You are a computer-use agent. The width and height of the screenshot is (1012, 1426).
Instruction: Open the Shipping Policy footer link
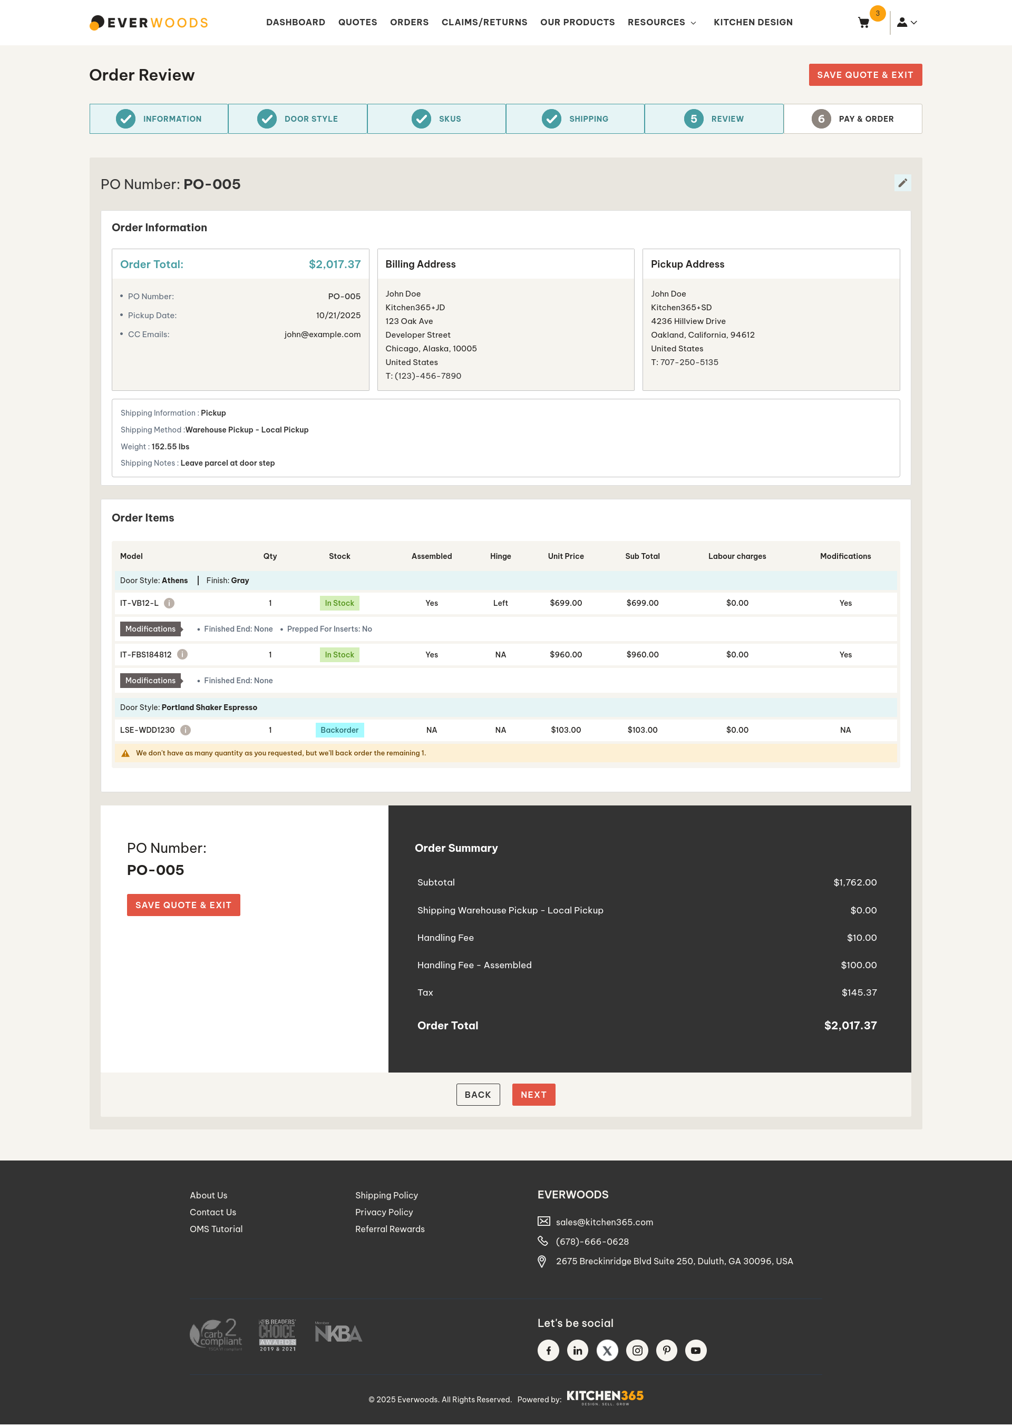[386, 1195]
